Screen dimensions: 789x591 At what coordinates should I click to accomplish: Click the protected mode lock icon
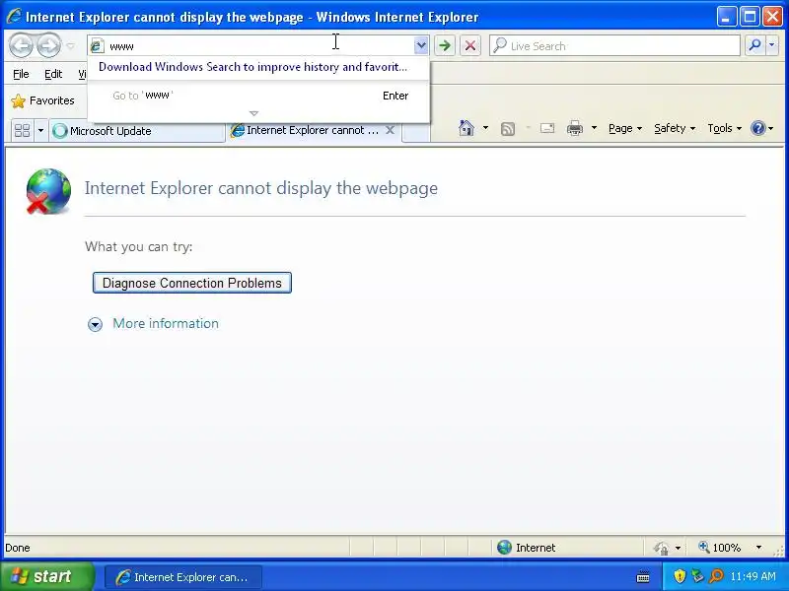point(662,548)
